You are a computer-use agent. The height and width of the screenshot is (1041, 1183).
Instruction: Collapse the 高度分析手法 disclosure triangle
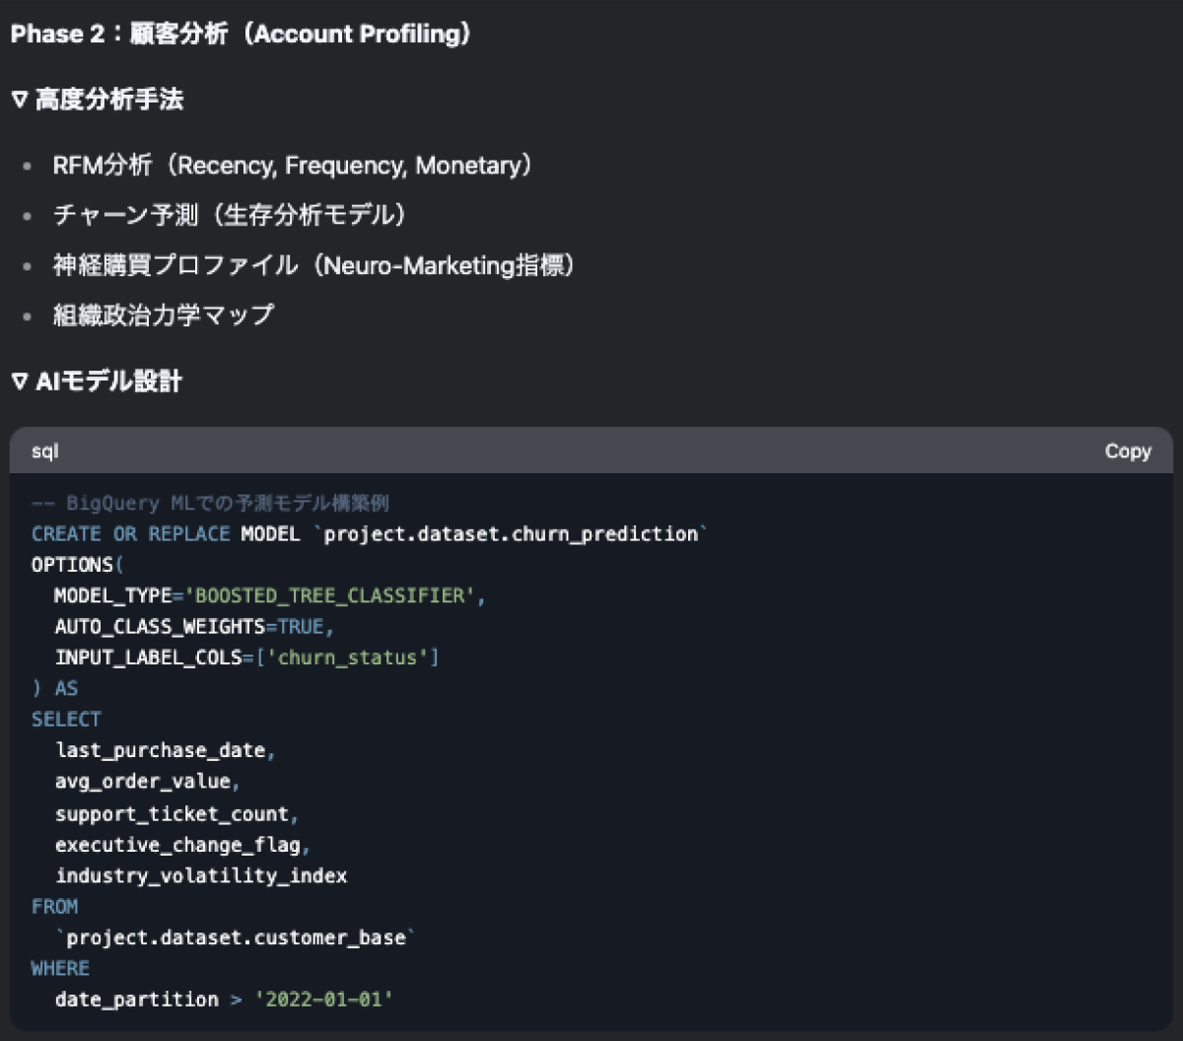click(x=20, y=100)
